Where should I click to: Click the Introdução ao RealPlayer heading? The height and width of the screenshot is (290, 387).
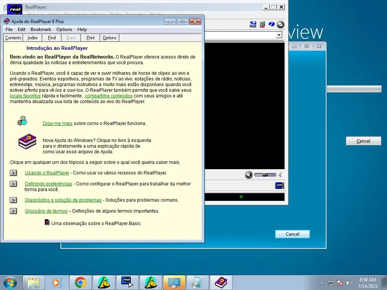pyautogui.click(x=57, y=48)
